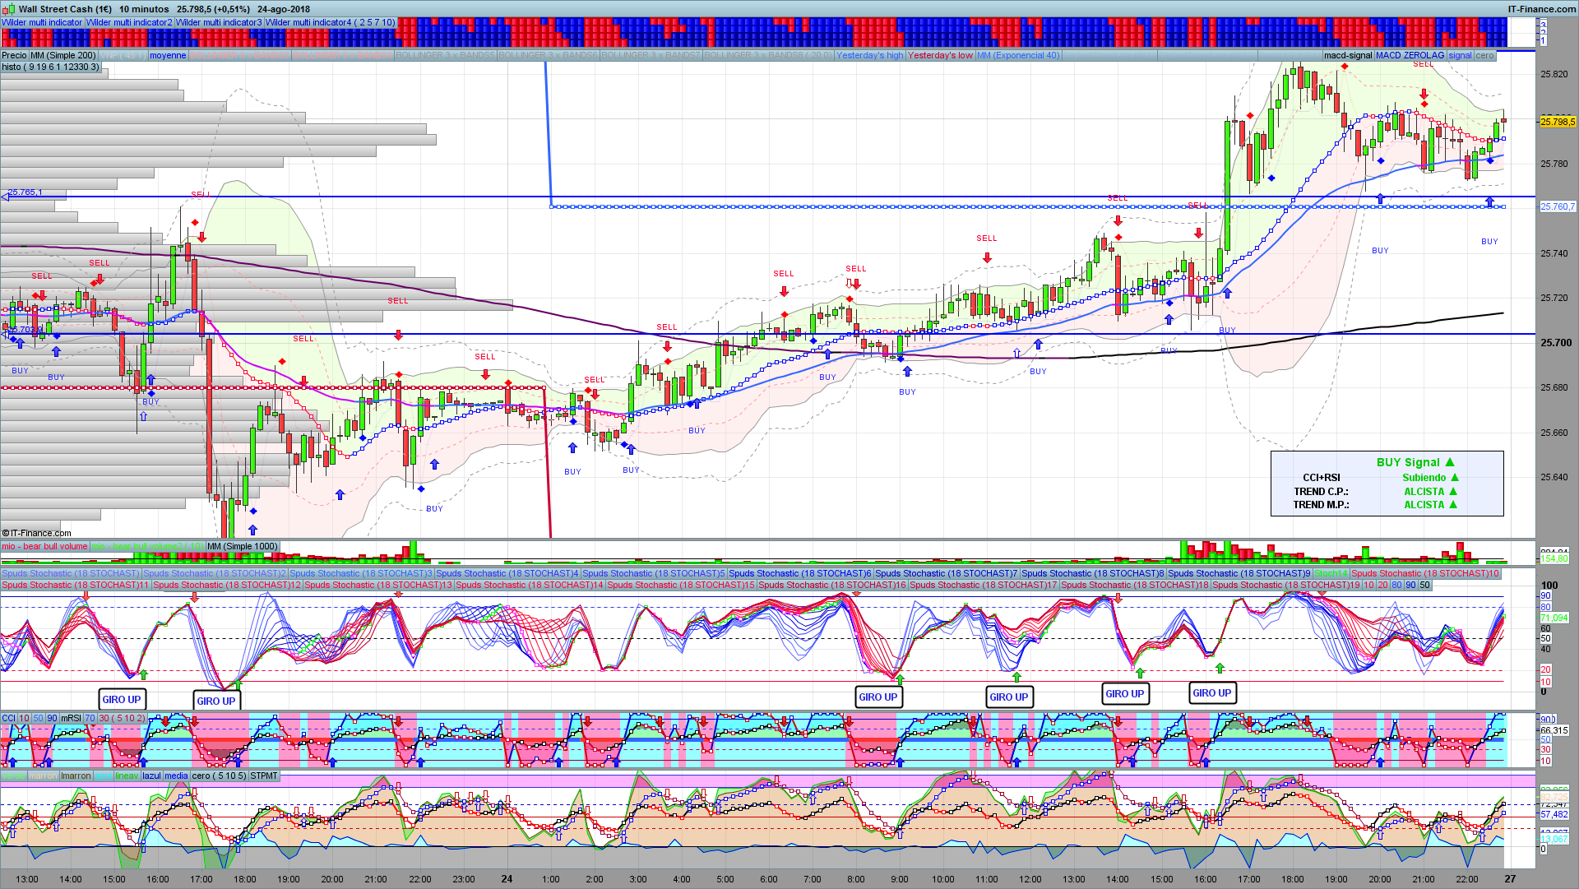Click the 27 date marker on time axis

coord(1510,878)
